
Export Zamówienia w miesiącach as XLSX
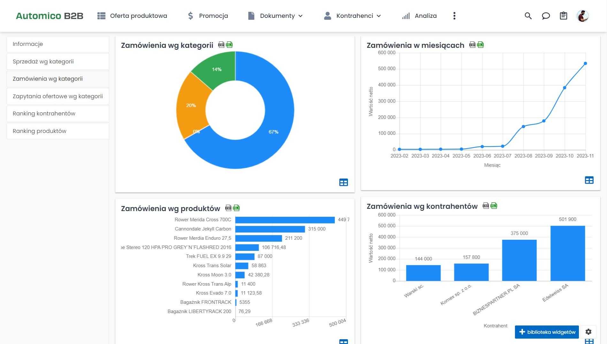pos(480,45)
